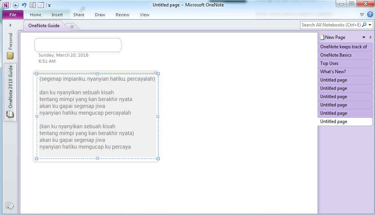Viewport: 375px width, 215px height.
Task: Open the 'OneNote keeps track of' page
Action: [x=345, y=47]
